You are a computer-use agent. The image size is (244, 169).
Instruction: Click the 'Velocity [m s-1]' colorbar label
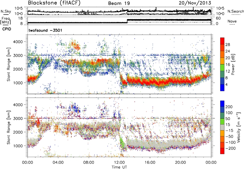(239, 127)
